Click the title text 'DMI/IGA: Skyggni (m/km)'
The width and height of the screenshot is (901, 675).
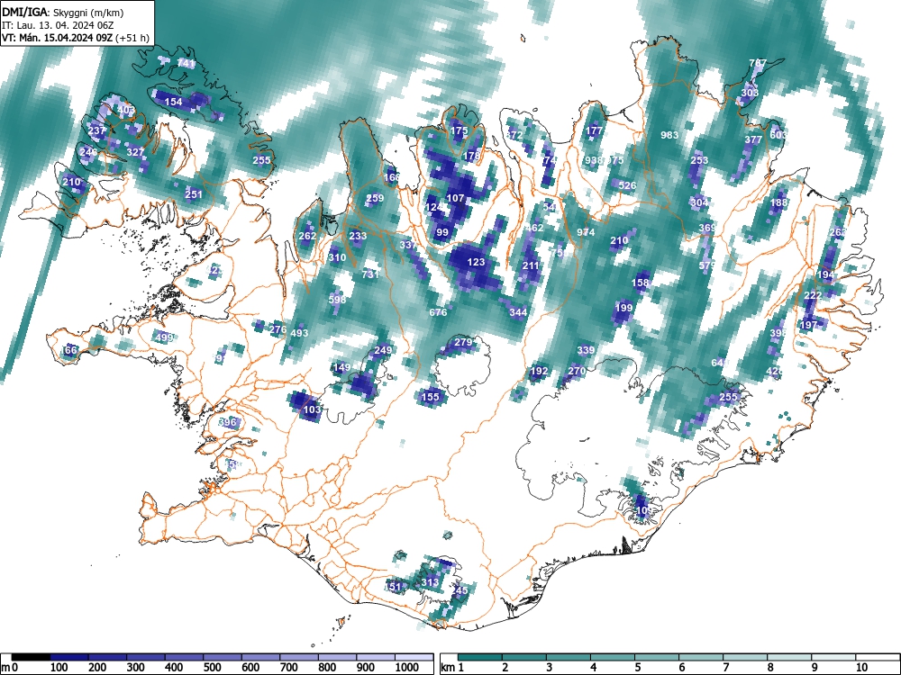(x=63, y=13)
